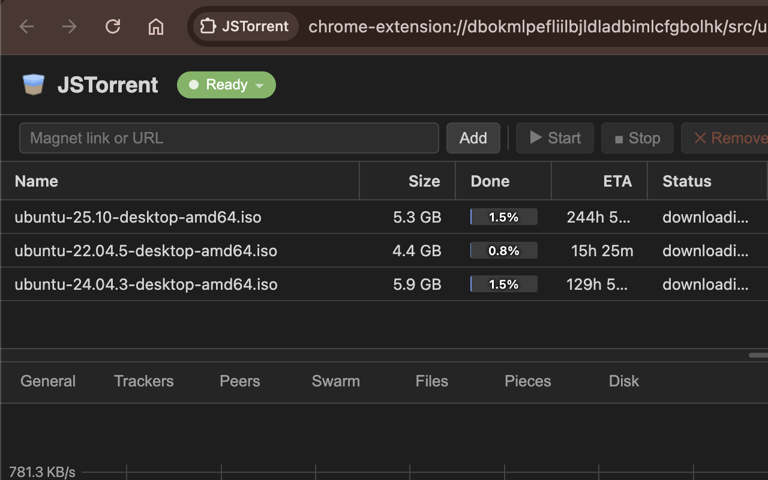Open the Peers tab
The image size is (768, 480).
point(240,381)
